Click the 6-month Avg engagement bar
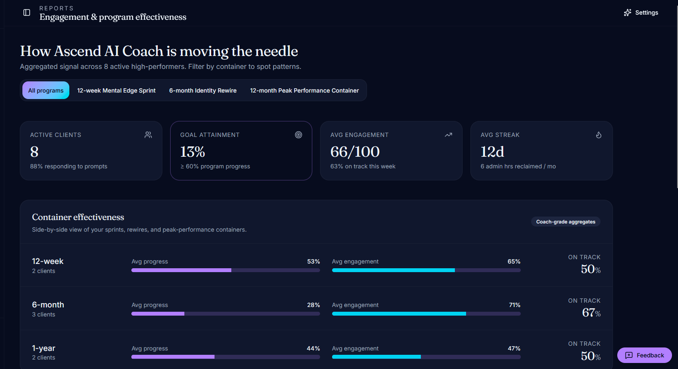 point(426,314)
